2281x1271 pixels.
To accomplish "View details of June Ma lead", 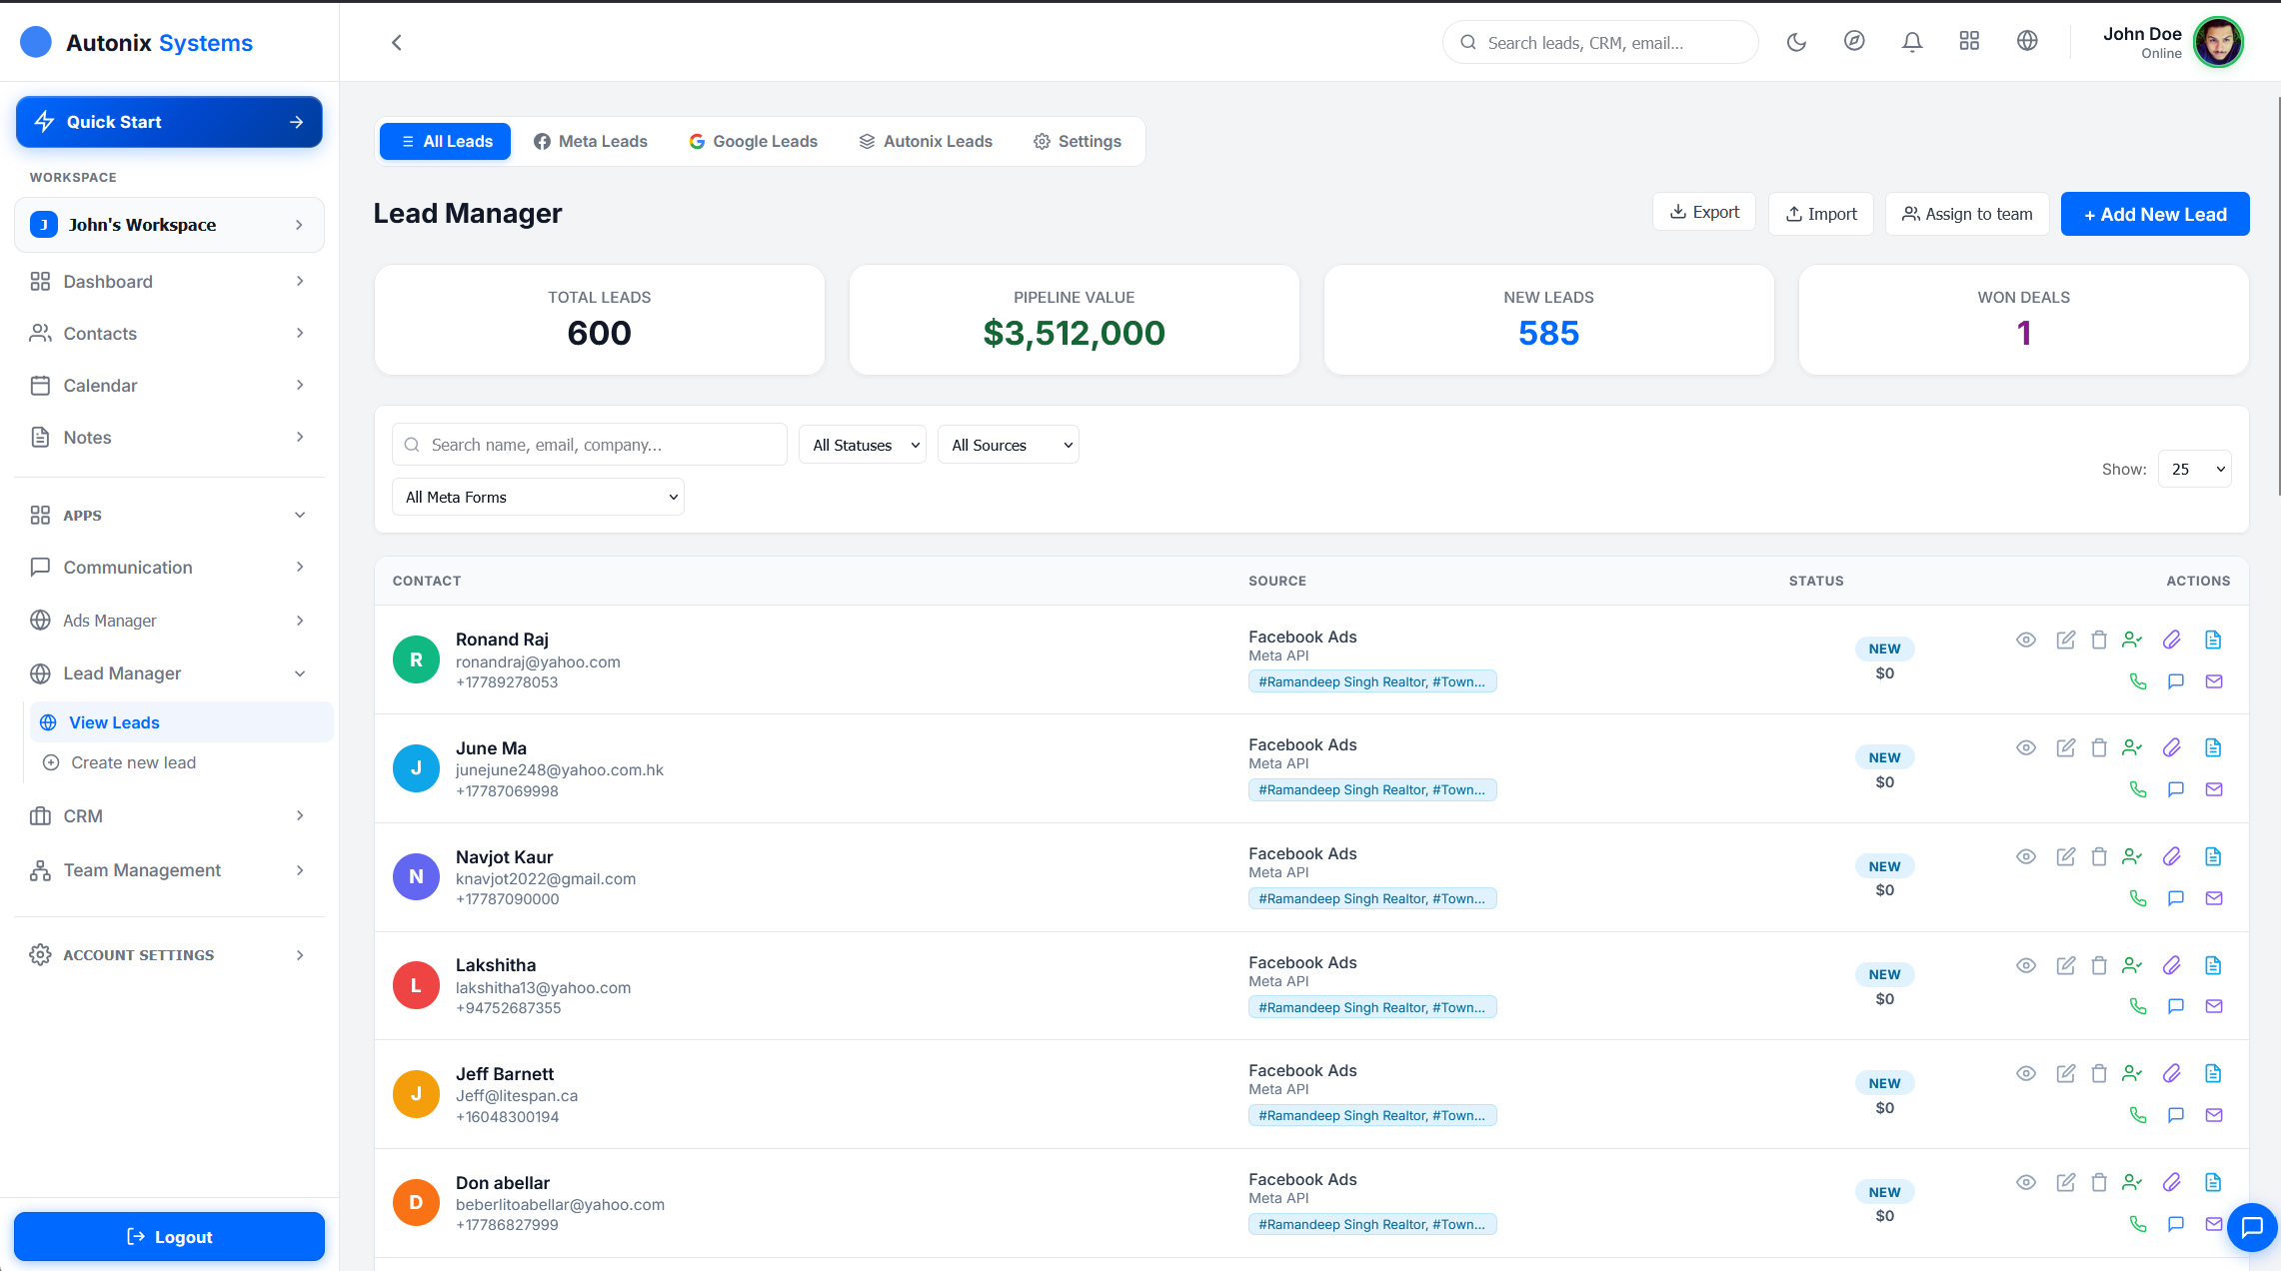I will point(2026,747).
